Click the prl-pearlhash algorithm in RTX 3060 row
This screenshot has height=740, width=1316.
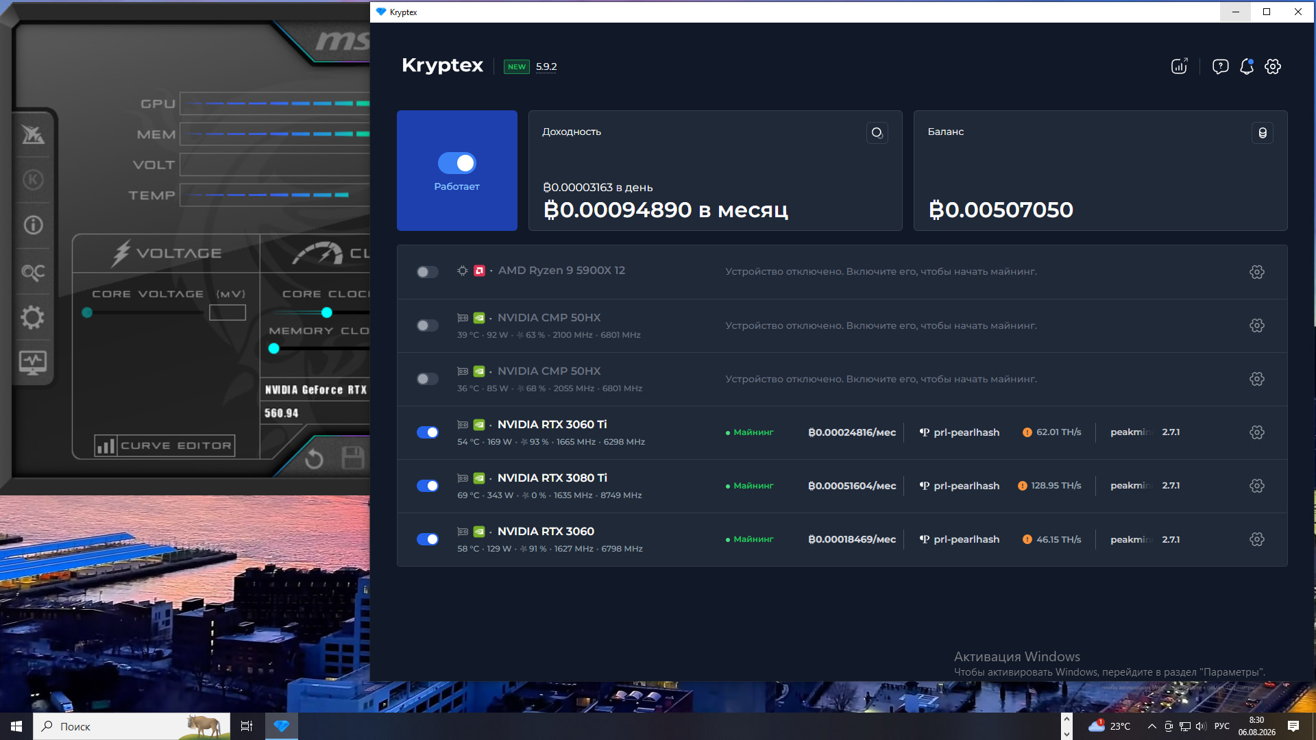coord(959,539)
